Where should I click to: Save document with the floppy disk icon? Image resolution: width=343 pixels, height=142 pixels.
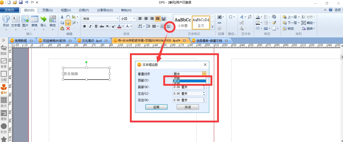[21, 3]
